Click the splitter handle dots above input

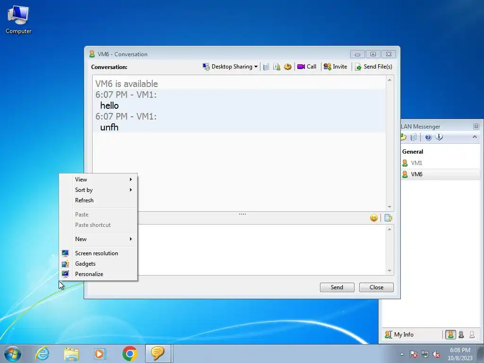coord(242,214)
